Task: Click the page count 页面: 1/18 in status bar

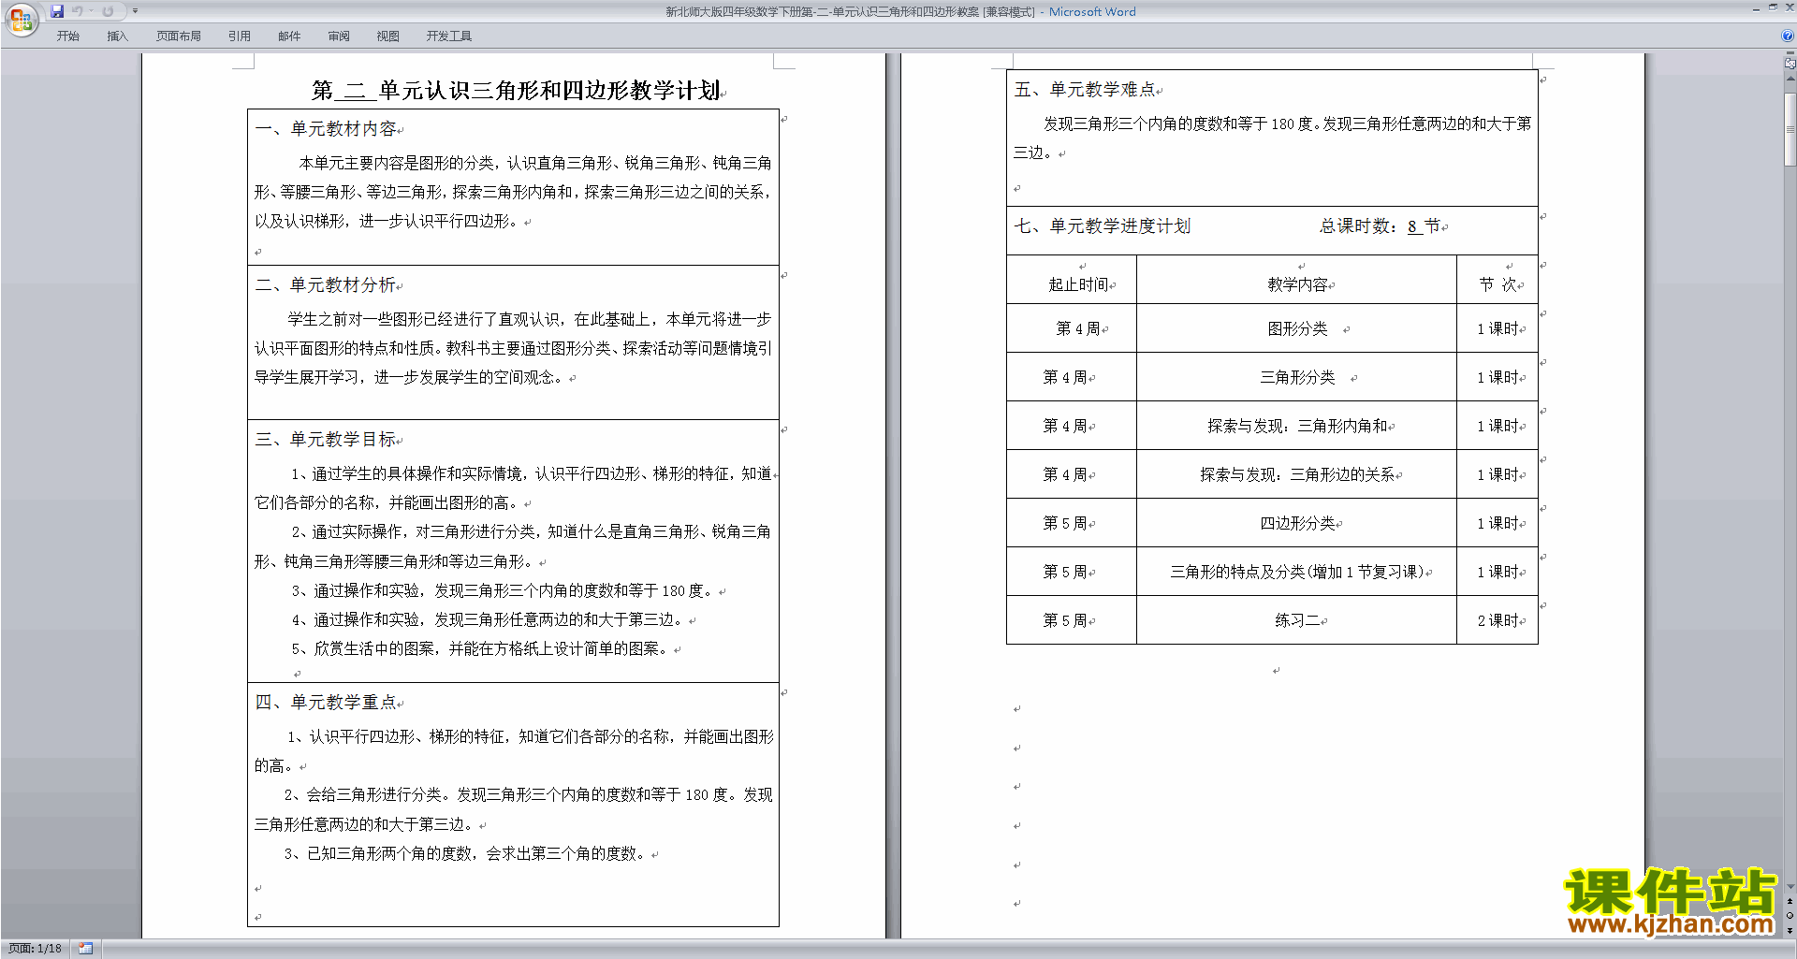Action: click(x=35, y=949)
